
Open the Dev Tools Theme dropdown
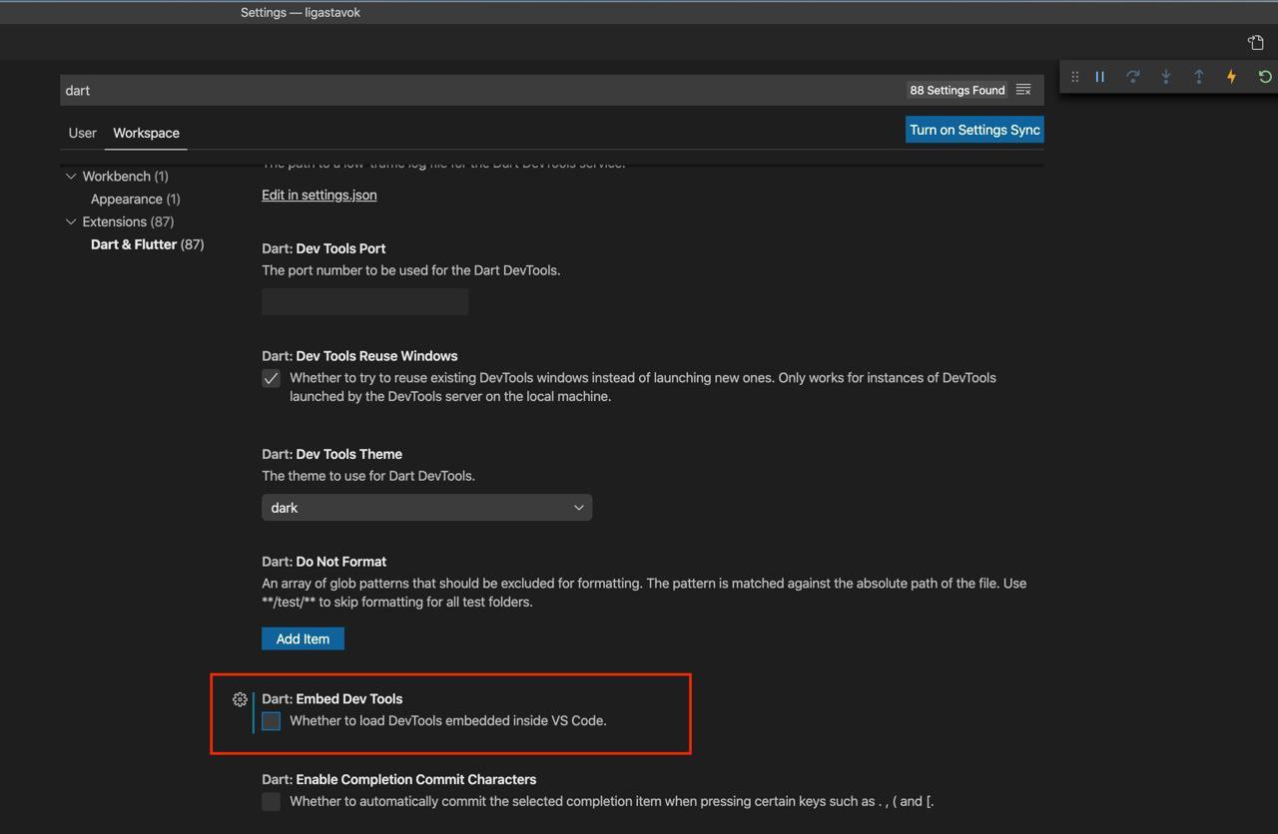click(426, 508)
